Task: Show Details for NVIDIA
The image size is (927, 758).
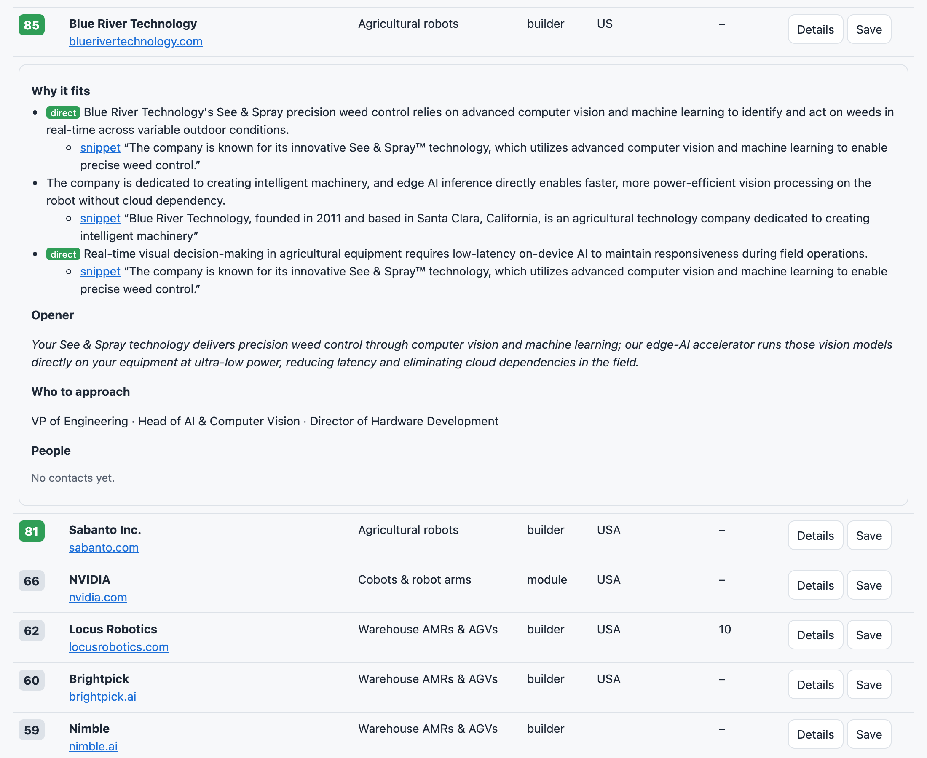Action: tap(815, 585)
